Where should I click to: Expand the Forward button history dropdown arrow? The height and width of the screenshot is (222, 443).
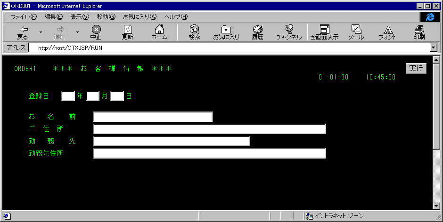click(x=77, y=32)
